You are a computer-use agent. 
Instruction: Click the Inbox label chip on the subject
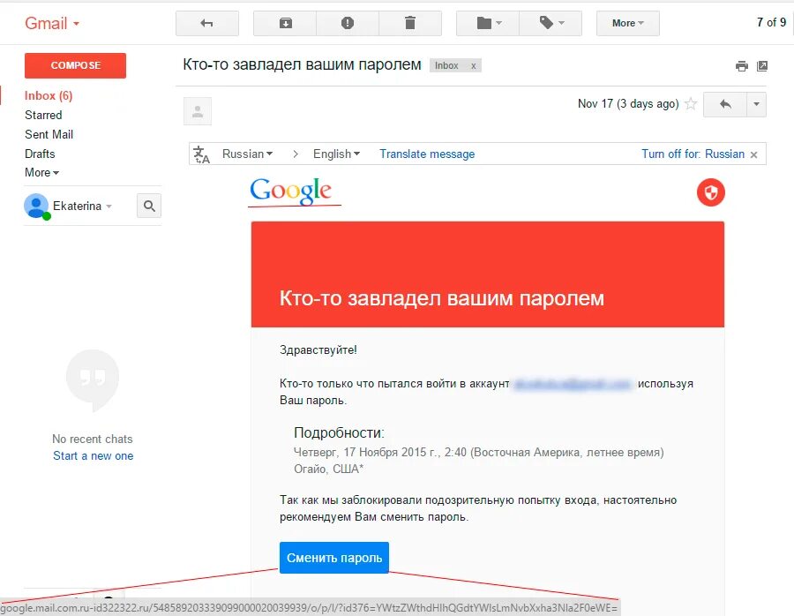click(x=446, y=66)
